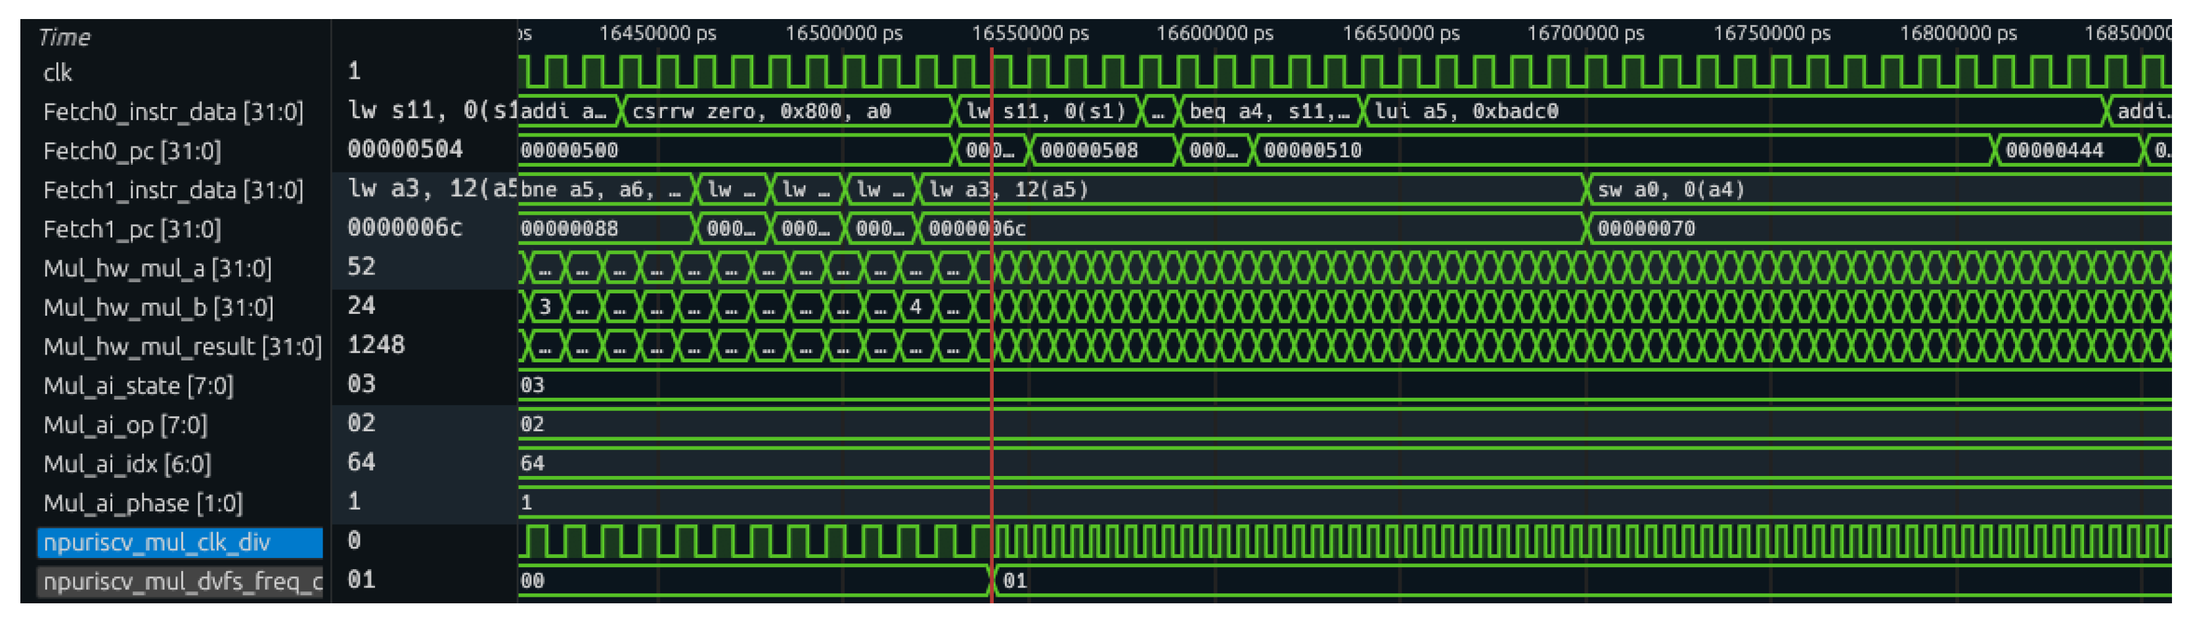Viewport: 2193px width, 623px height.
Task: Click the 16750000 ps mark on the time ruler
Action: pyautogui.click(x=1771, y=34)
